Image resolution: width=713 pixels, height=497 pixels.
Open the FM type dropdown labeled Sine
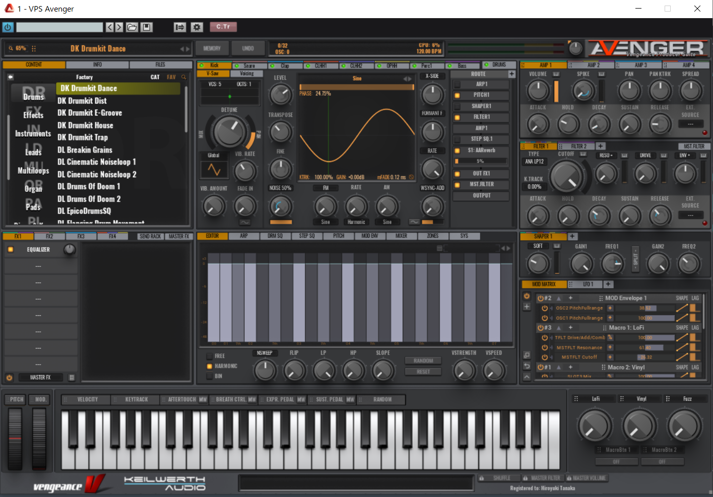coord(326,222)
